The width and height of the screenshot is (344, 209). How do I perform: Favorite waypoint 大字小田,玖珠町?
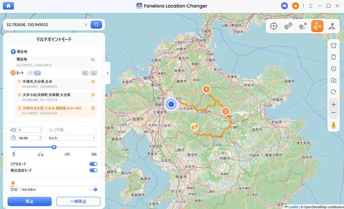tap(93, 95)
